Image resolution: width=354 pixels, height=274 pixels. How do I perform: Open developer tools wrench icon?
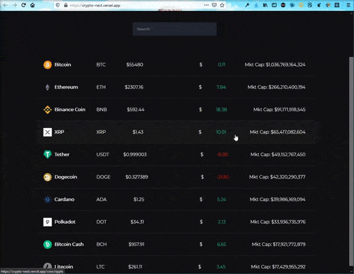[247, 5]
